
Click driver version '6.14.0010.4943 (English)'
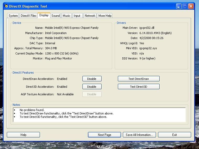point(155,33)
